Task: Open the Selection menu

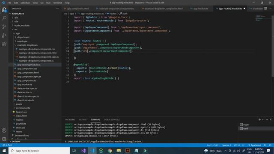Action: (x=25, y=3)
